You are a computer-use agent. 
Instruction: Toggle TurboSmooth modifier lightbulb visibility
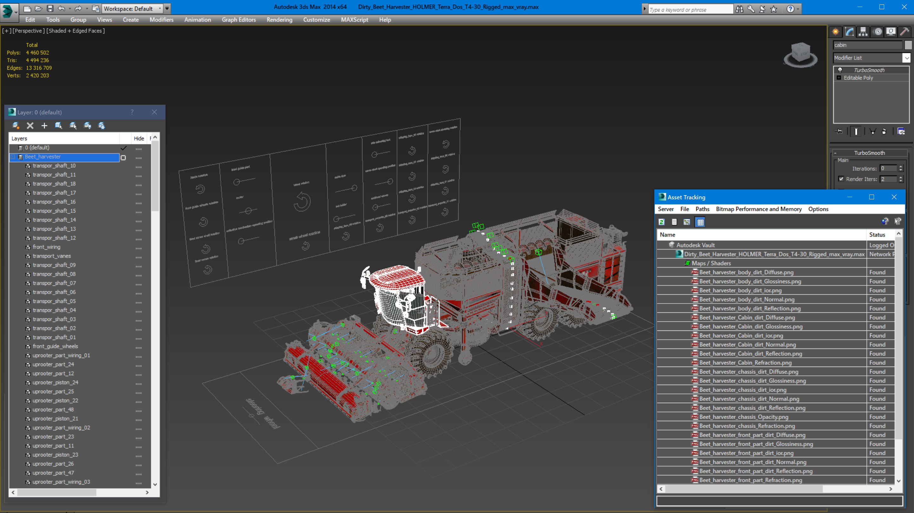(x=840, y=70)
